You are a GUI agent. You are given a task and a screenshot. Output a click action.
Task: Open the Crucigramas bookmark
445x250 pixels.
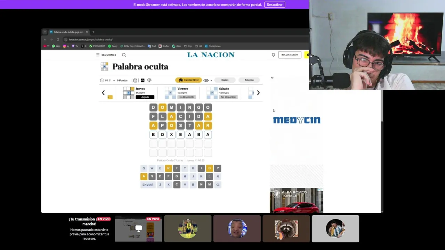pos(213,46)
